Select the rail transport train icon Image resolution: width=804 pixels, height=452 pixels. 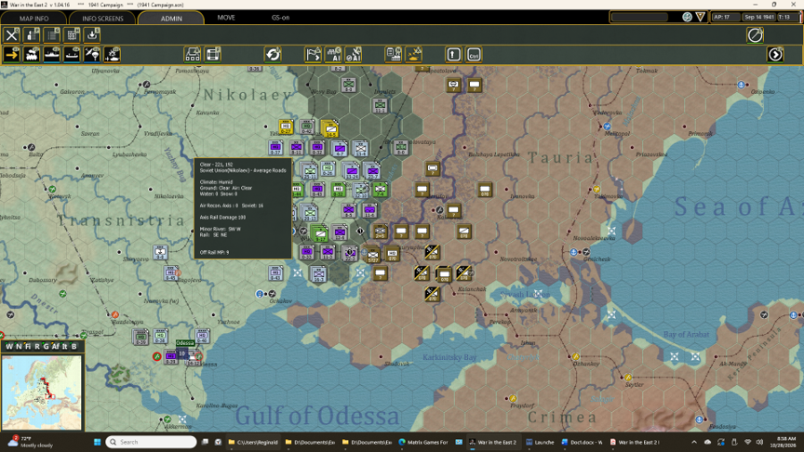(x=32, y=54)
